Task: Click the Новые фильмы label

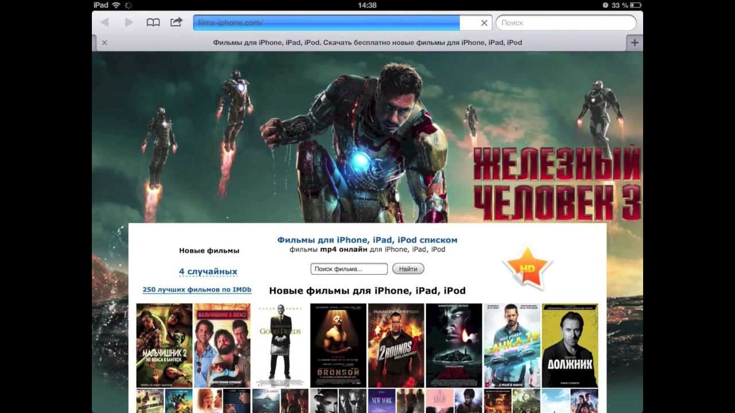Action: click(x=209, y=251)
